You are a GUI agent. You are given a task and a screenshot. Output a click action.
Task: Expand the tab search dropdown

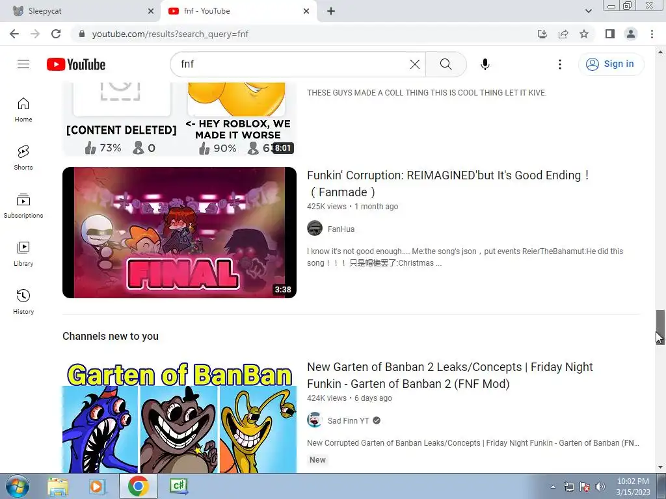coord(588,11)
